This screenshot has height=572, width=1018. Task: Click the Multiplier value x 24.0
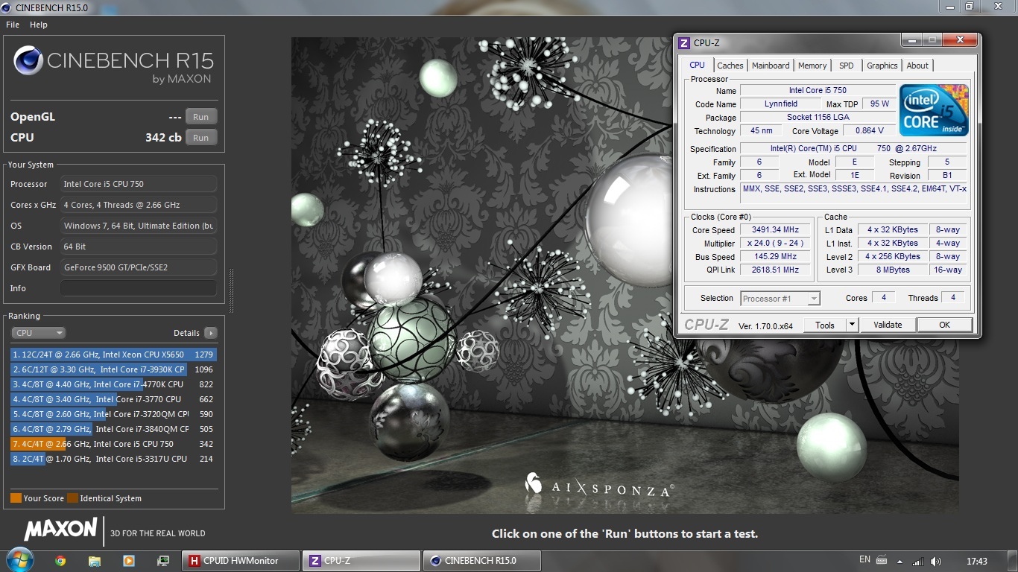click(x=775, y=244)
